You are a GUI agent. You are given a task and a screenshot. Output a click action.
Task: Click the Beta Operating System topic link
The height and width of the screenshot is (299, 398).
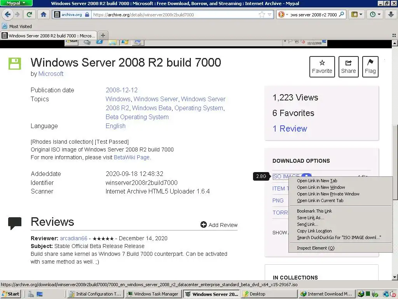click(137, 117)
